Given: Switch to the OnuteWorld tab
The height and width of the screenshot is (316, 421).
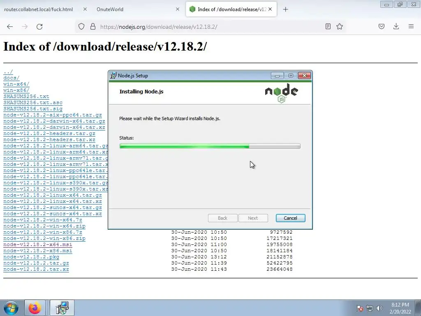Looking at the screenshot, I should tap(110, 9).
